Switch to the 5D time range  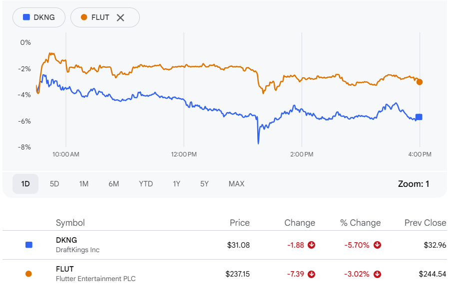pos(54,184)
